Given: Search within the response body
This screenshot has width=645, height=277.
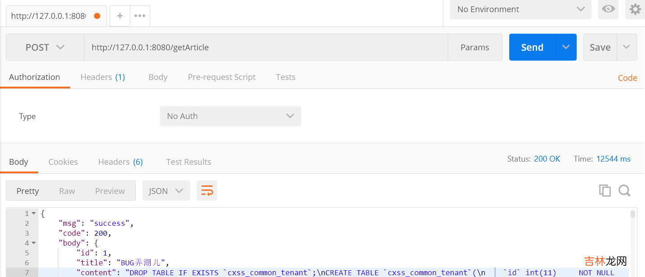Looking at the screenshot, I should pyautogui.click(x=624, y=191).
